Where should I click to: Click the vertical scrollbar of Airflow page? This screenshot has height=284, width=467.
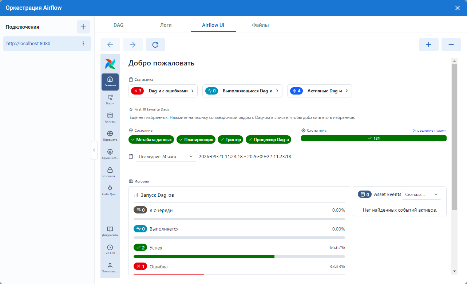pos(454,137)
